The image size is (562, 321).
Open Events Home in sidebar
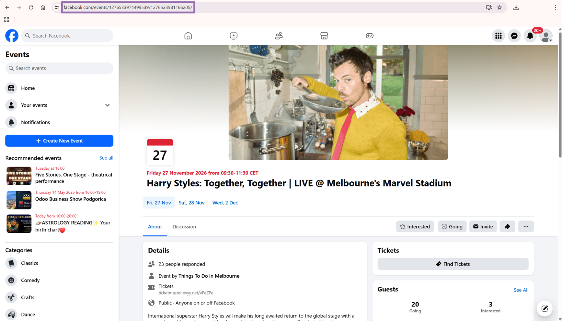[59, 88]
